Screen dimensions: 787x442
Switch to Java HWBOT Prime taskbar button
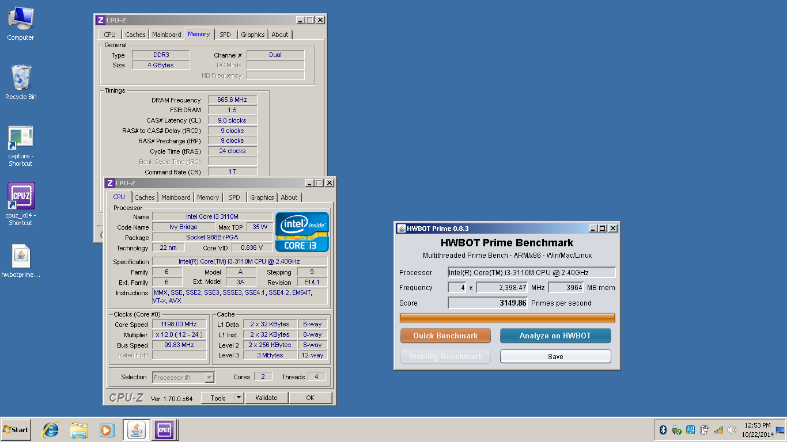coord(137,430)
